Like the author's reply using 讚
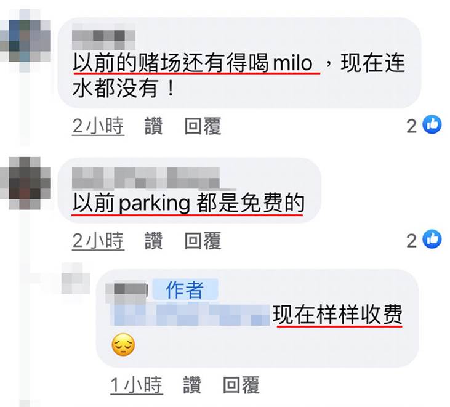 192,385
